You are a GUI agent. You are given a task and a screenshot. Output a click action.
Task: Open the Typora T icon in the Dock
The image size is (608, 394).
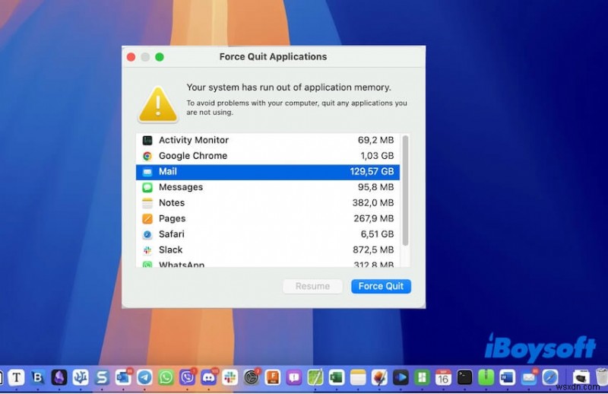[16, 377]
